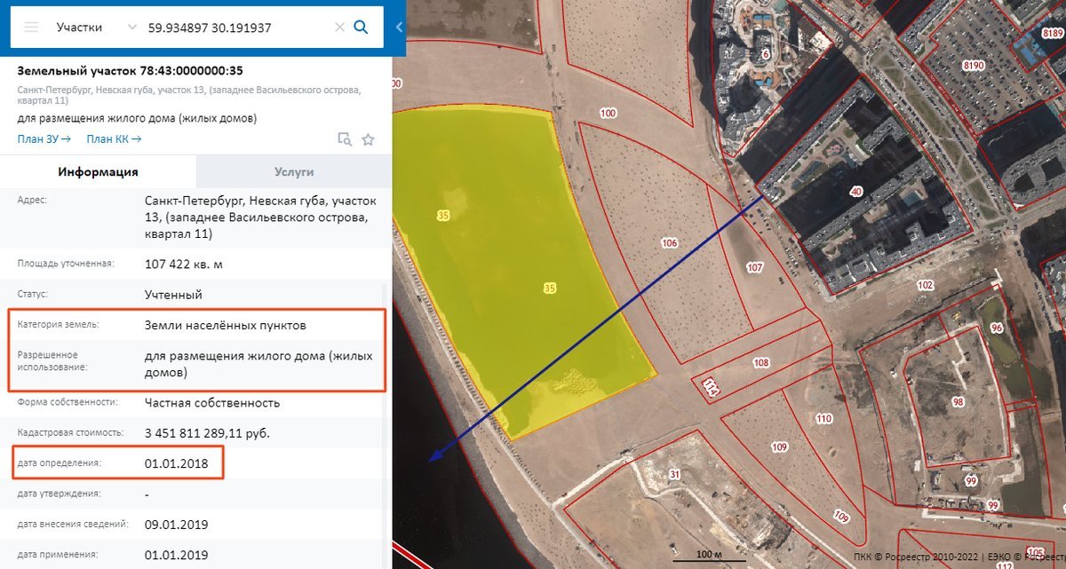The image size is (1066, 569).
Task: Clear the coordinates with the X icon
Action: [x=339, y=28]
